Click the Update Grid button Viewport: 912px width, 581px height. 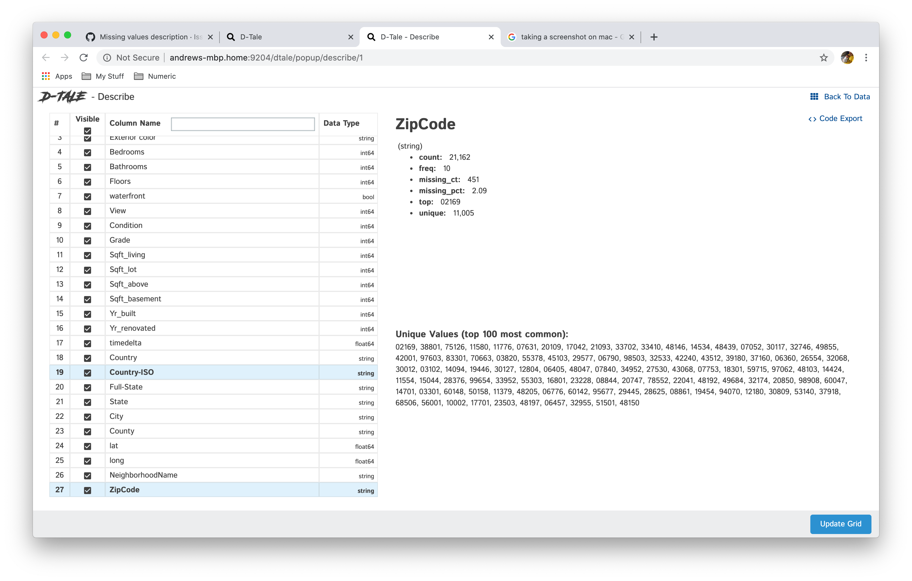840,524
